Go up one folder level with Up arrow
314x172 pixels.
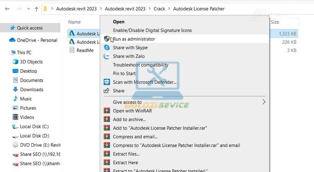(x=36, y=8)
